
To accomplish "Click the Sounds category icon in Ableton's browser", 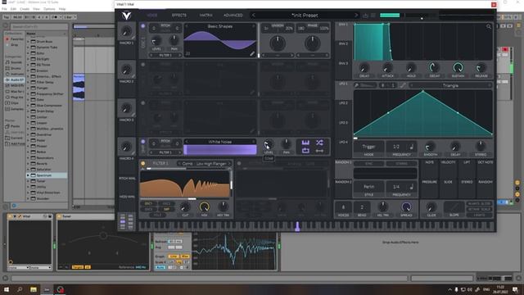I will [x=7, y=62].
